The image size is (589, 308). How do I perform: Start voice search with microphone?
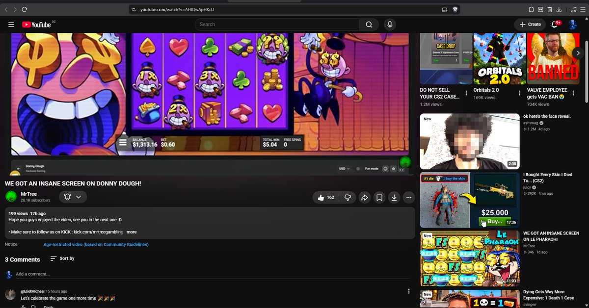[390, 25]
